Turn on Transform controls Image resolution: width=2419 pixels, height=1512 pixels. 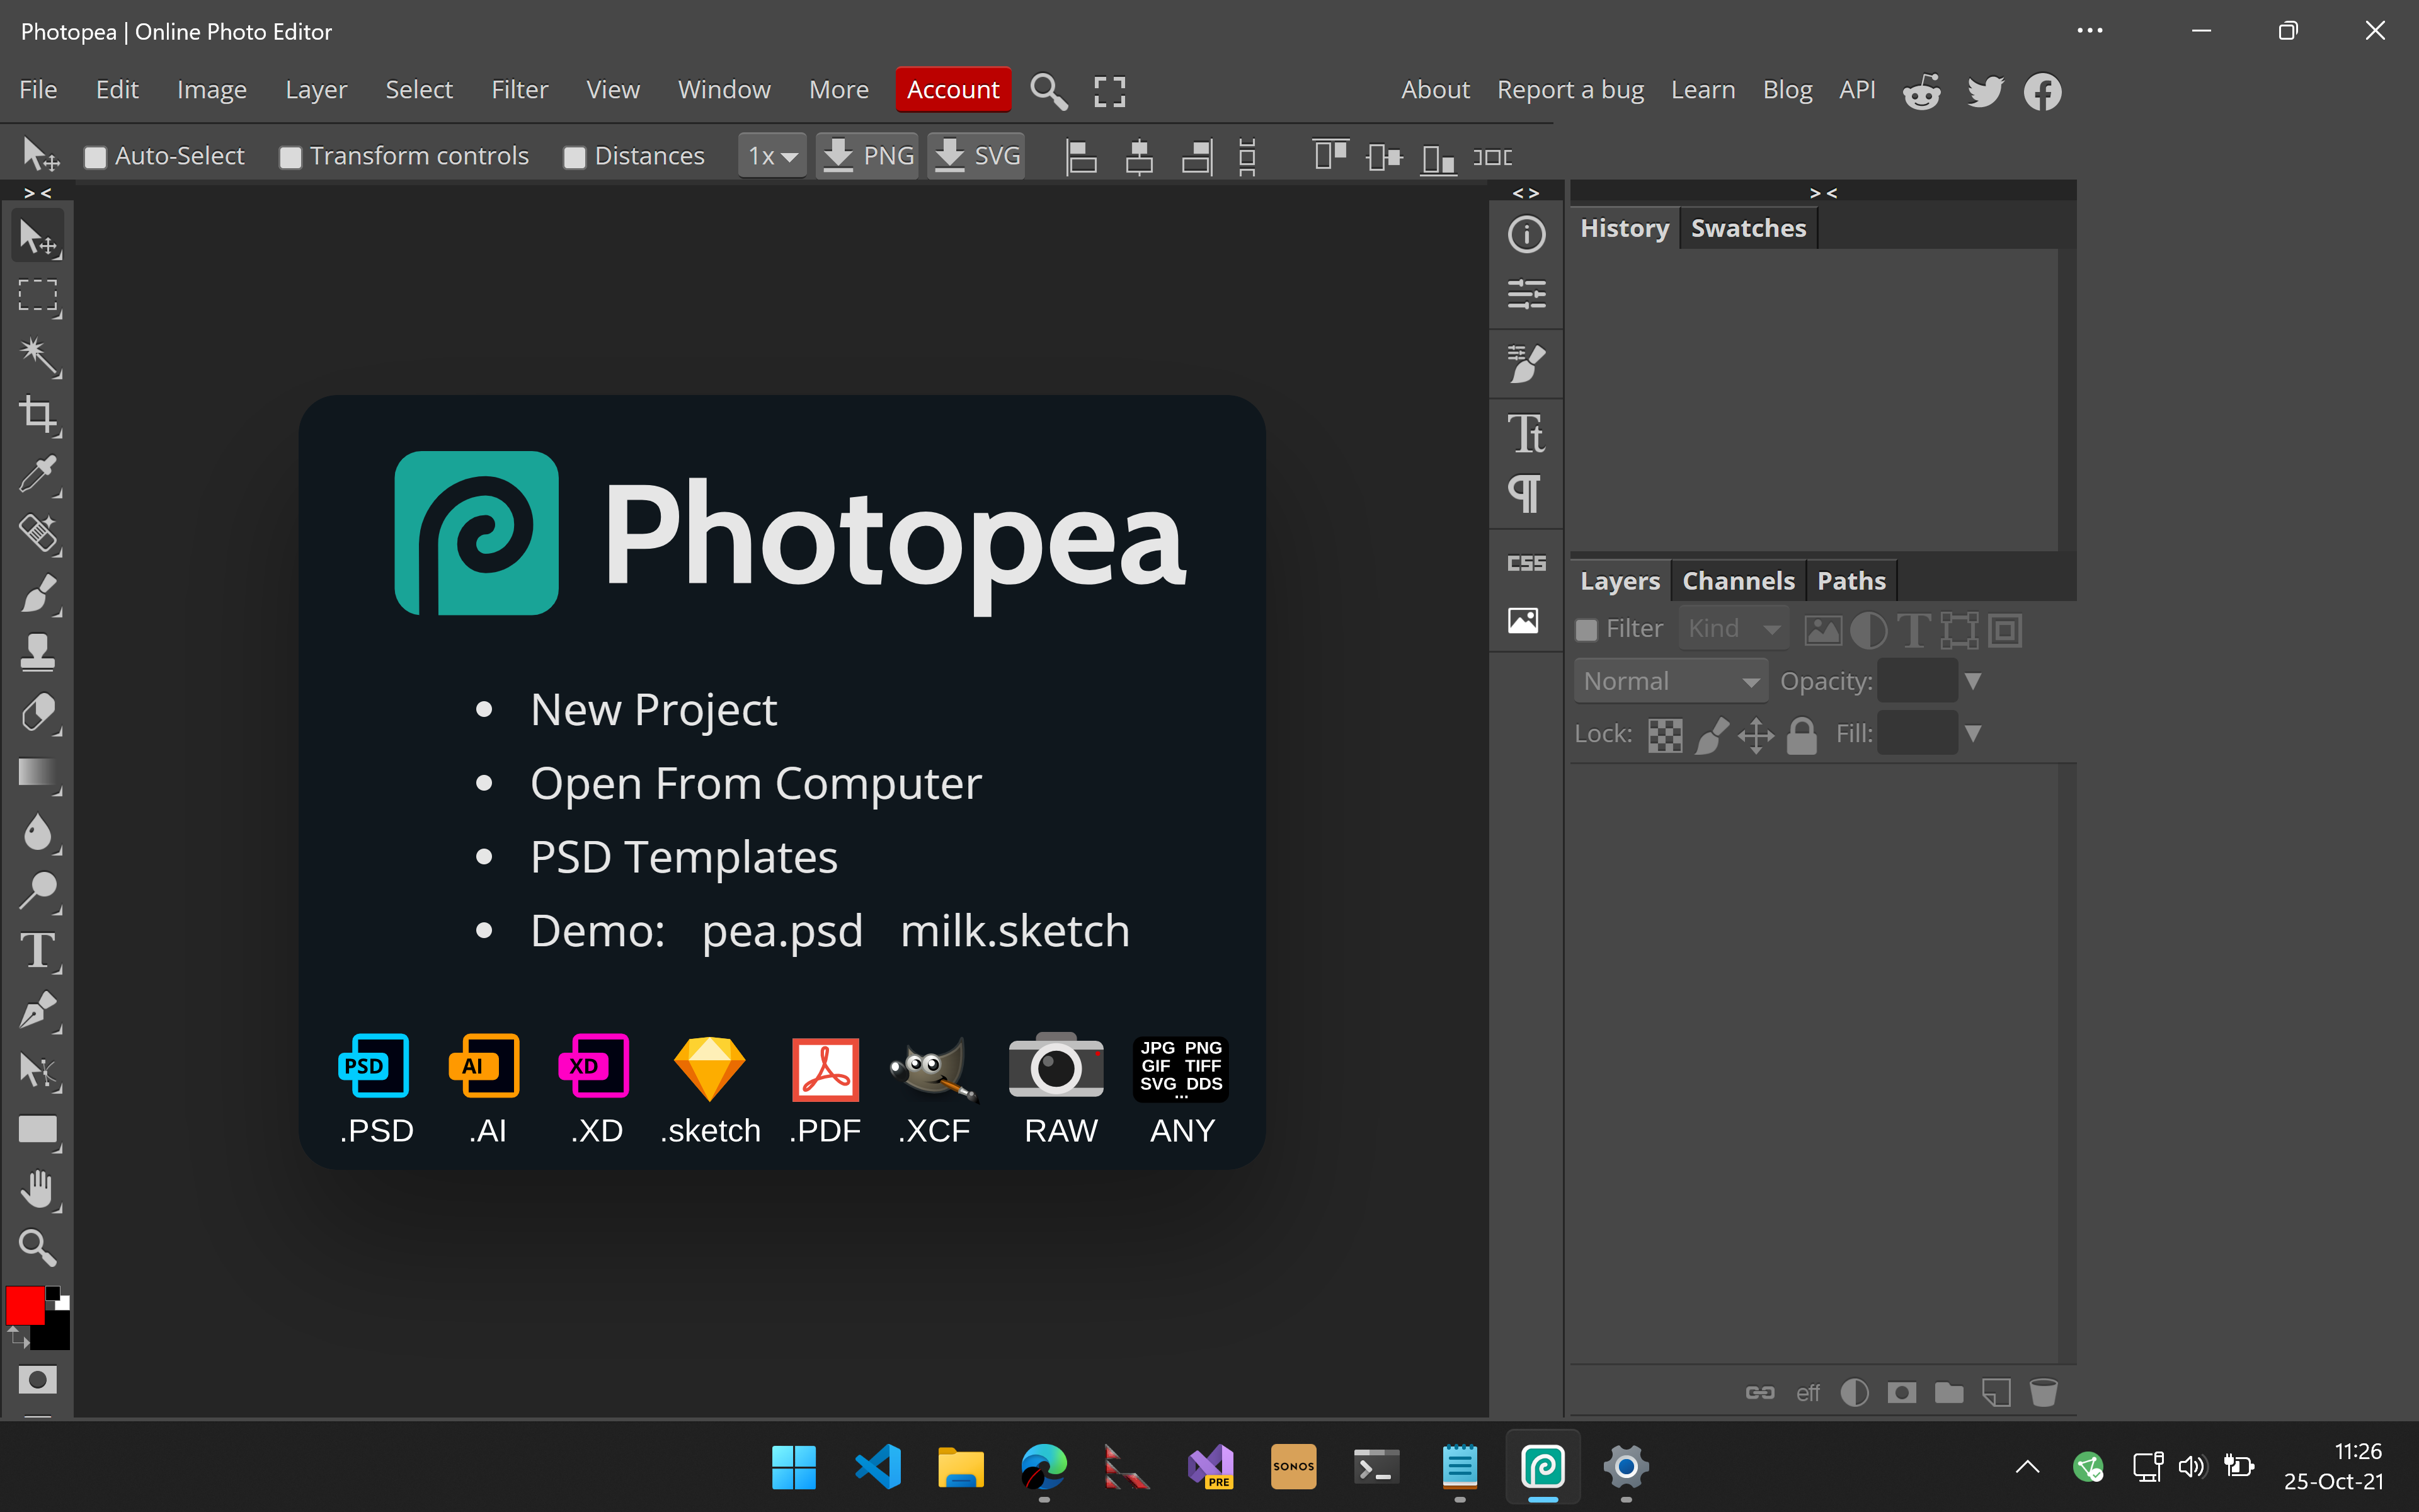[x=291, y=156]
